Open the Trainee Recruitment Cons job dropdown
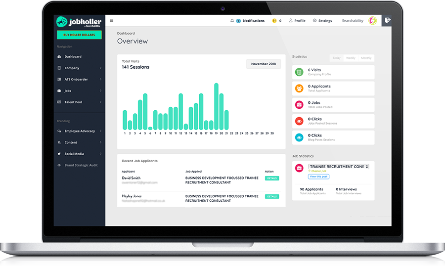Screen dimensions: 445x266 [339, 167]
